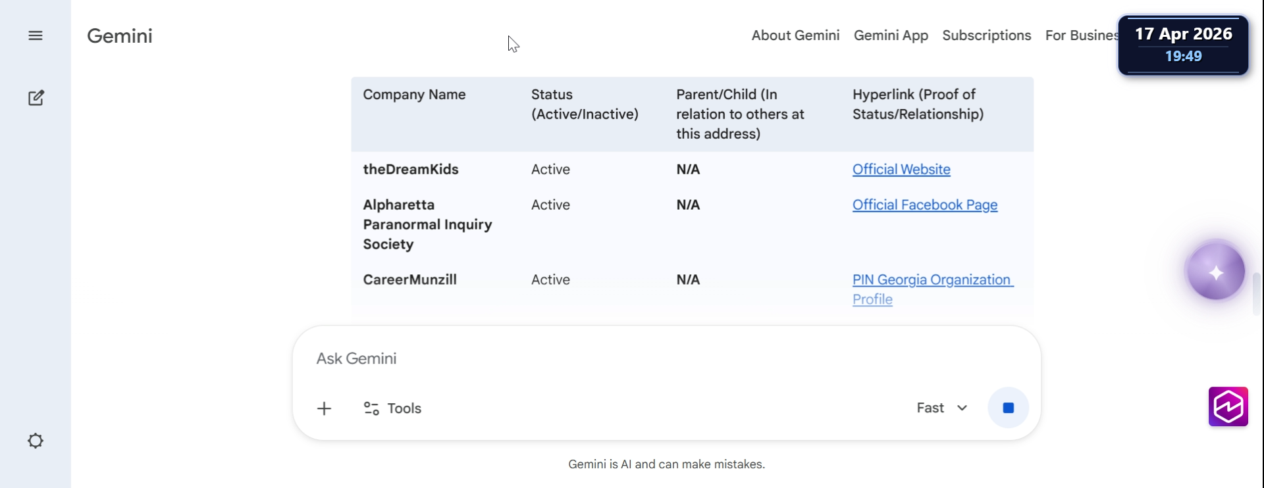Click the Gemini logo text
Screen dimensions: 1264x488
120,36
